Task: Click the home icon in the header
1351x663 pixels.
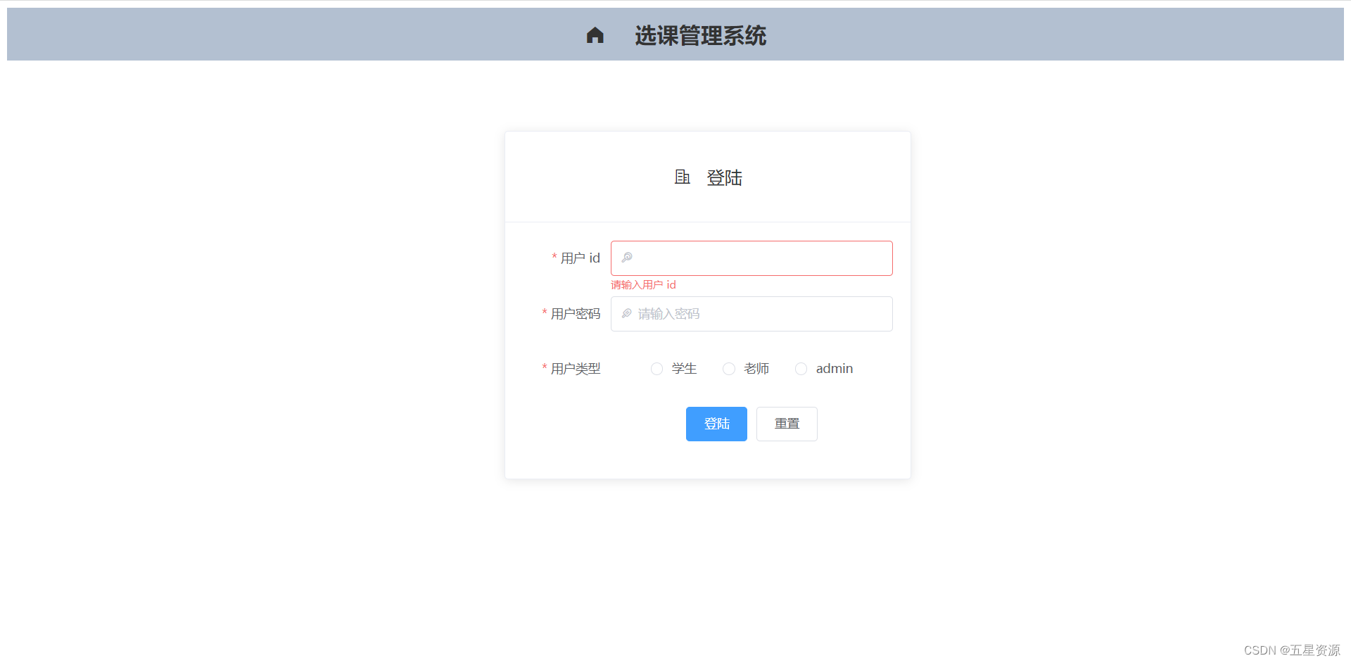Action: [595, 35]
